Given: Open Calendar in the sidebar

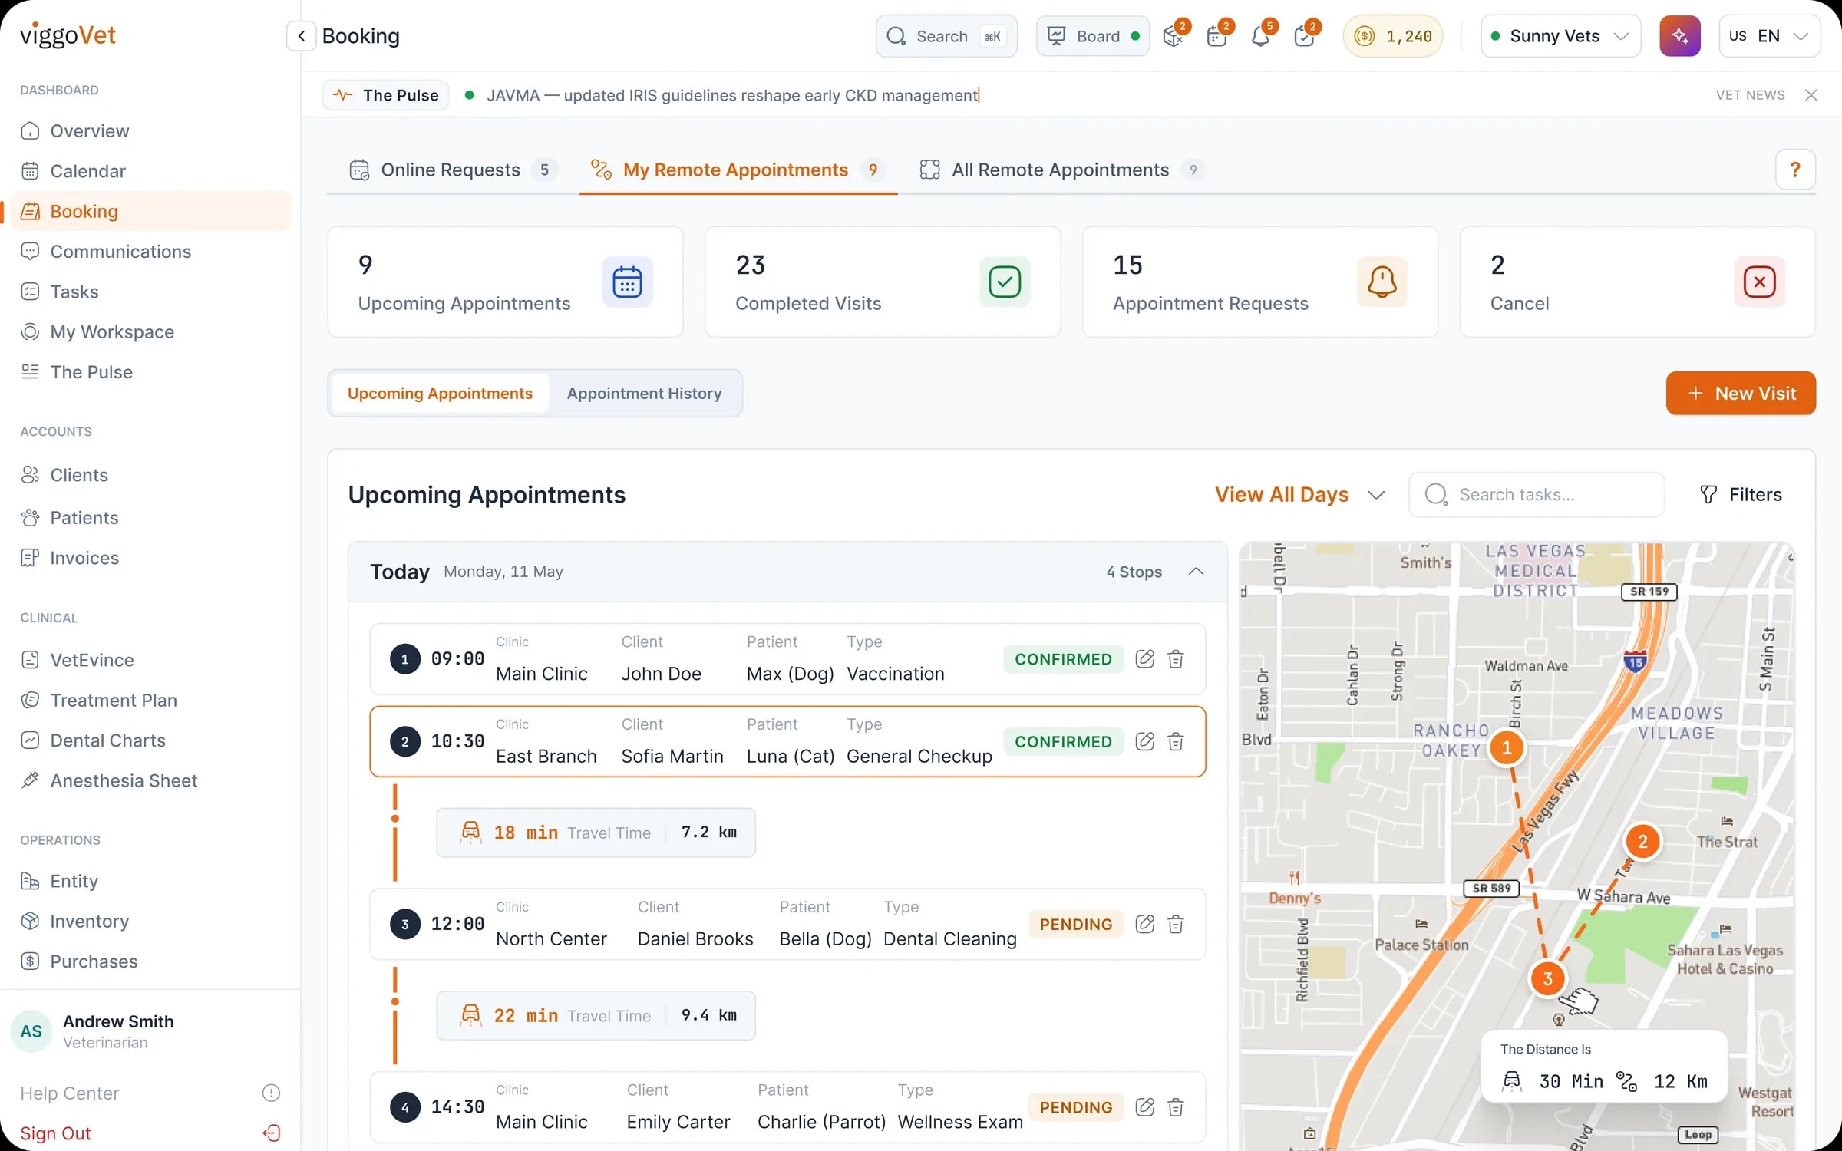Looking at the screenshot, I should [150, 171].
